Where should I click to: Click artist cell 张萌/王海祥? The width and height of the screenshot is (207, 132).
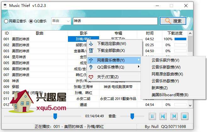(x=83, y=87)
